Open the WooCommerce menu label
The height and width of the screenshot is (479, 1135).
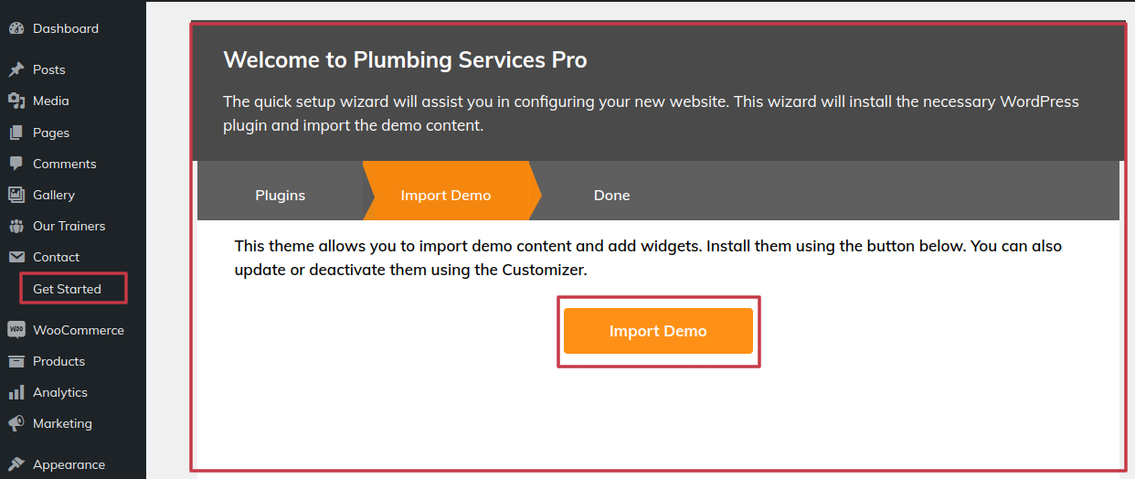pos(79,330)
